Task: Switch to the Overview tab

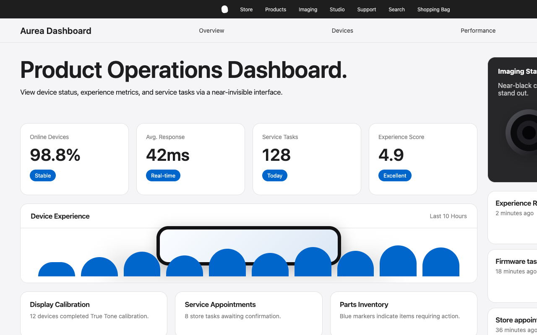Action: (x=211, y=31)
